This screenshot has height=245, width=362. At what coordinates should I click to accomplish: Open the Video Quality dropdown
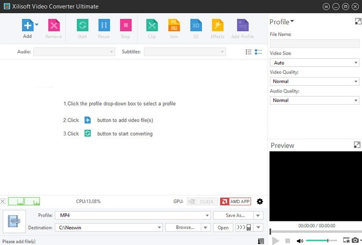click(314, 82)
